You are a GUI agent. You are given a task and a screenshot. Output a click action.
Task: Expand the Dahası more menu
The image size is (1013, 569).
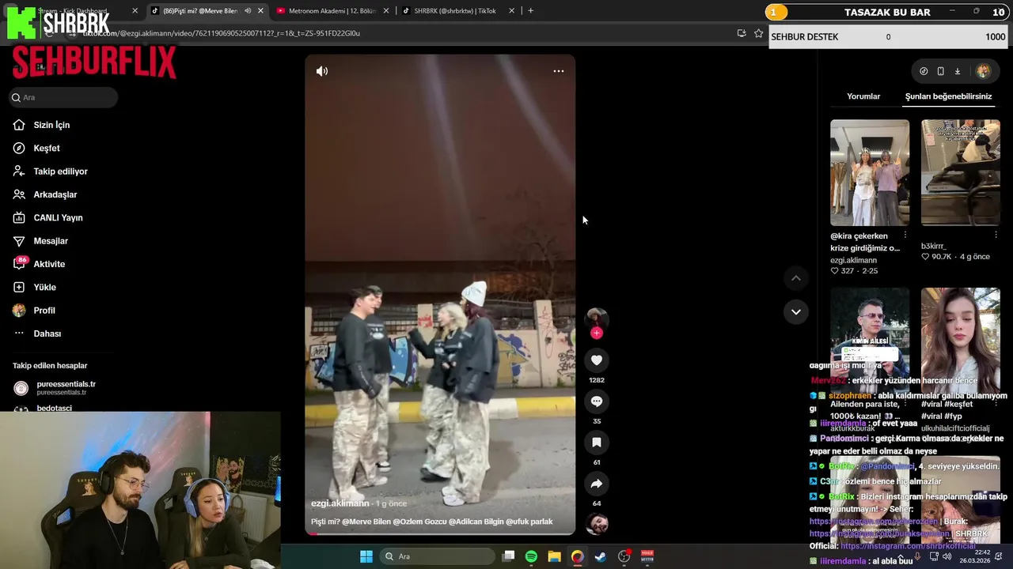[x=47, y=333]
